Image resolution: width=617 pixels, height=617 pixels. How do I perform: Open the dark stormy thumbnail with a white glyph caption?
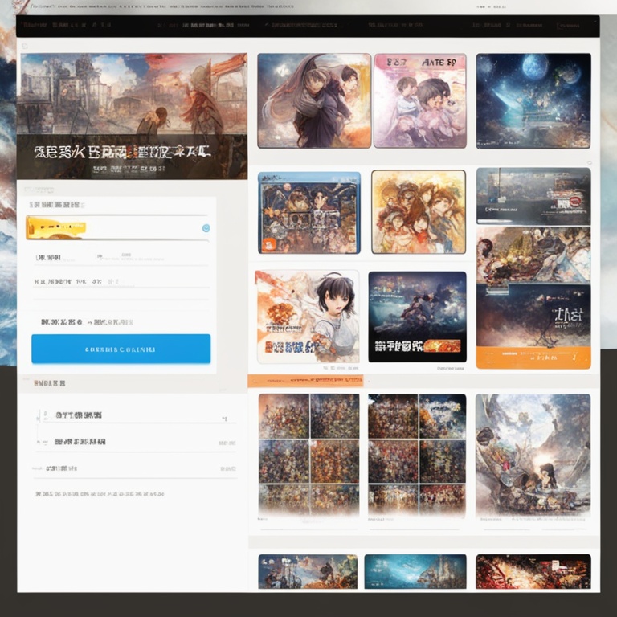tap(417, 317)
